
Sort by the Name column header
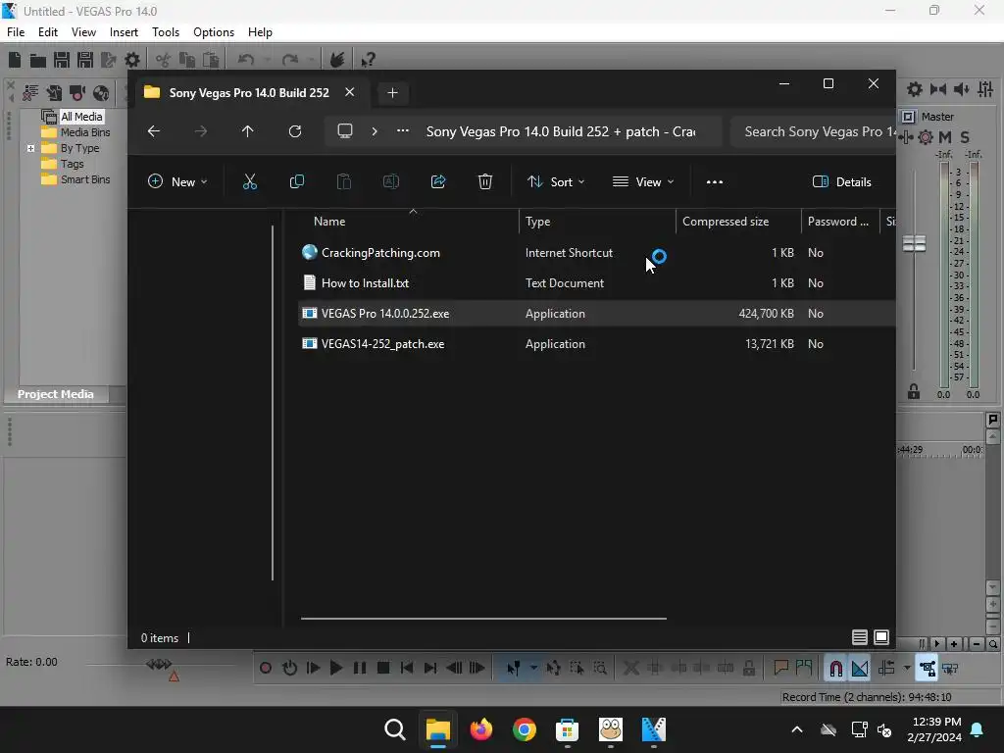(410, 222)
